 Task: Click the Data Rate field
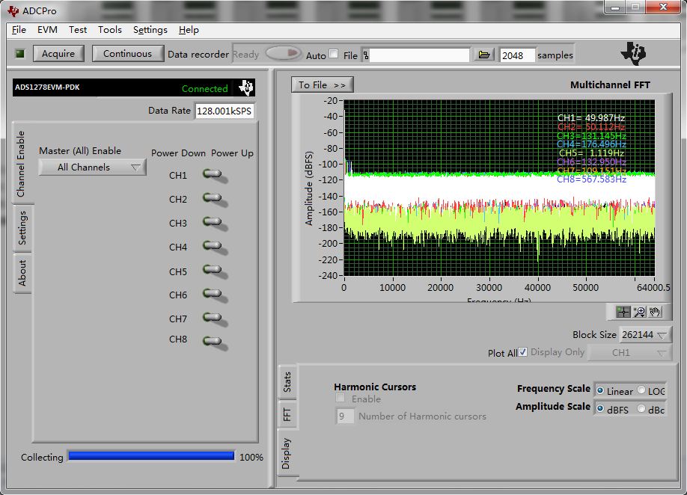(x=225, y=111)
